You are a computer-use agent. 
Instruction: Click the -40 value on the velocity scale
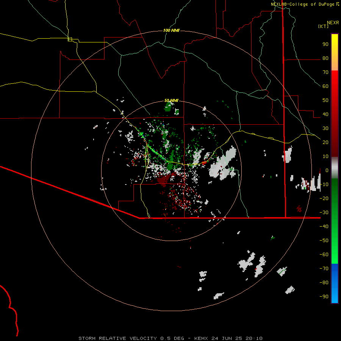click(x=324, y=227)
